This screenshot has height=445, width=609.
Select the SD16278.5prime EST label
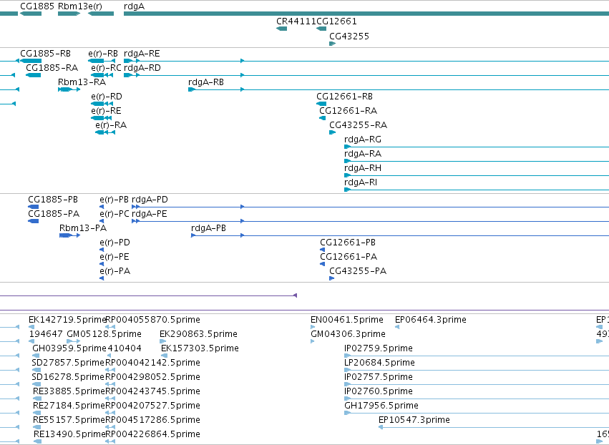(68, 378)
